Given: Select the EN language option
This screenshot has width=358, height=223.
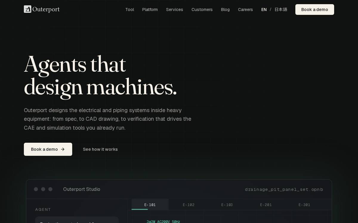Looking at the screenshot, I should [x=264, y=10].
